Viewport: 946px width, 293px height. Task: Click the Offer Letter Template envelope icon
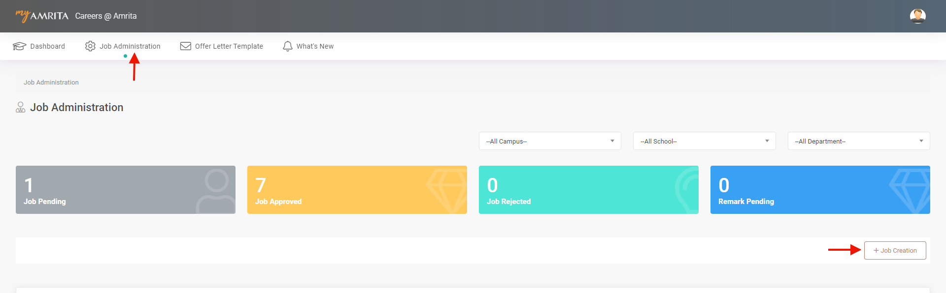point(185,46)
